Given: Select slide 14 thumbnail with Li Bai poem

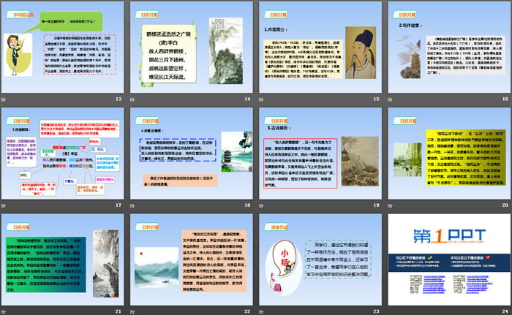Looking at the screenshot, I should (192, 48).
